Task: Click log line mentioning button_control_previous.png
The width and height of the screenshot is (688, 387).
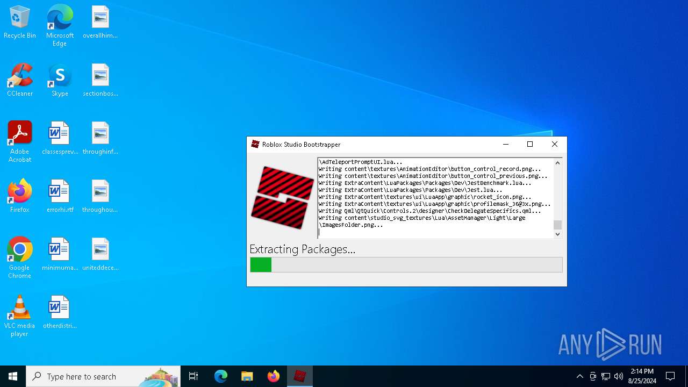Action: (433, 176)
